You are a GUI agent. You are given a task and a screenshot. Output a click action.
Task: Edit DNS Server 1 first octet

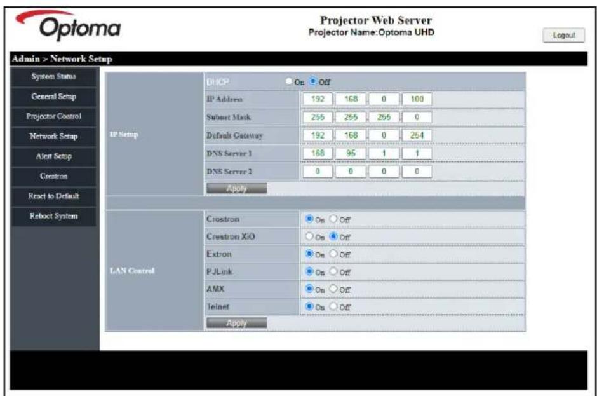pos(318,153)
